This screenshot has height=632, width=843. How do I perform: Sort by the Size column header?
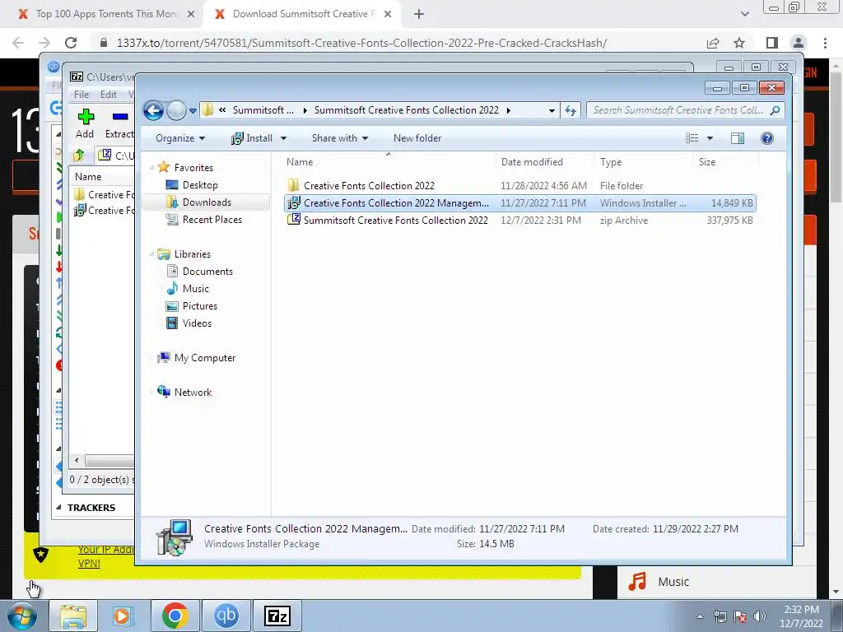coord(726,162)
